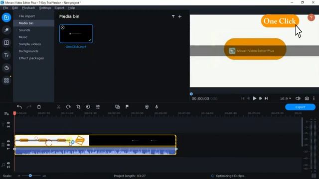
Task: Click the timeline Scale slider handle
Action: [x=30, y=176]
